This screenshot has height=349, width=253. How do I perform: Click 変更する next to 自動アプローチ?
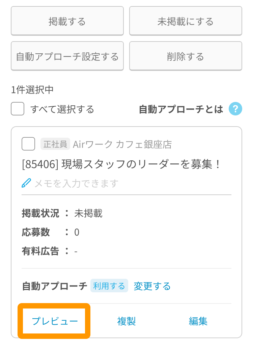[x=152, y=286]
